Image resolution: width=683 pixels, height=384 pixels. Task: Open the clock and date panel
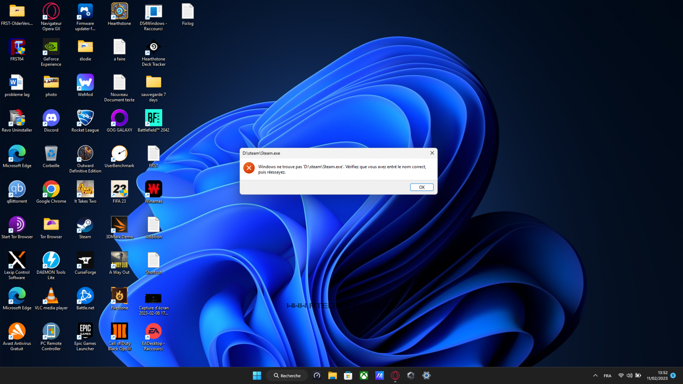point(657,375)
